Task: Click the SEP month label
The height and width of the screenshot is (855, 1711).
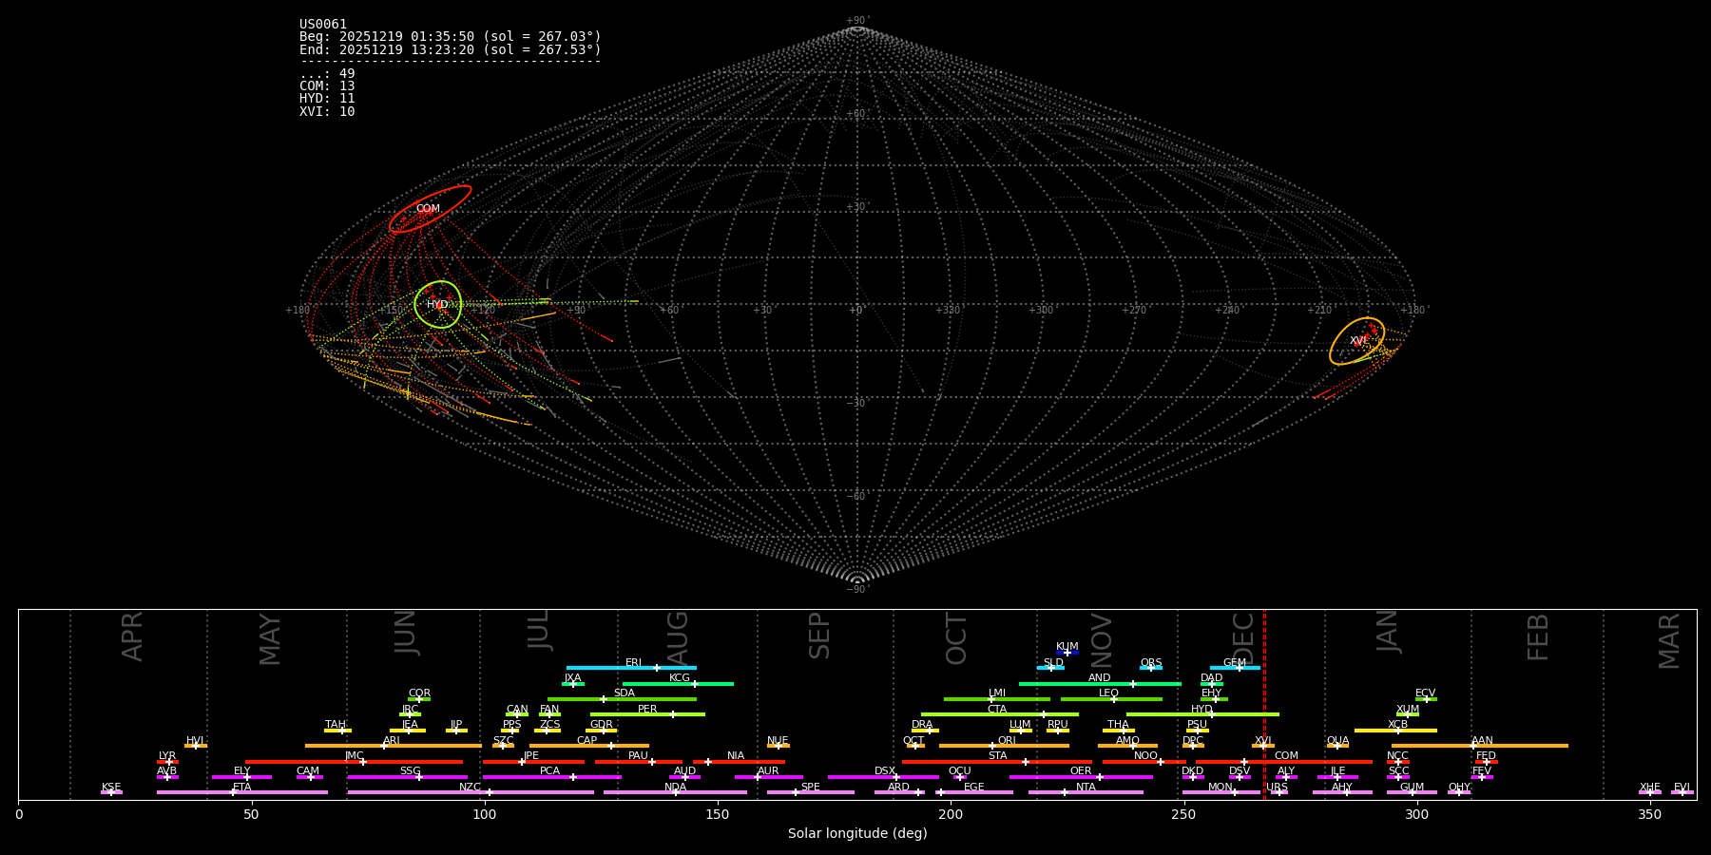Action: click(819, 636)
